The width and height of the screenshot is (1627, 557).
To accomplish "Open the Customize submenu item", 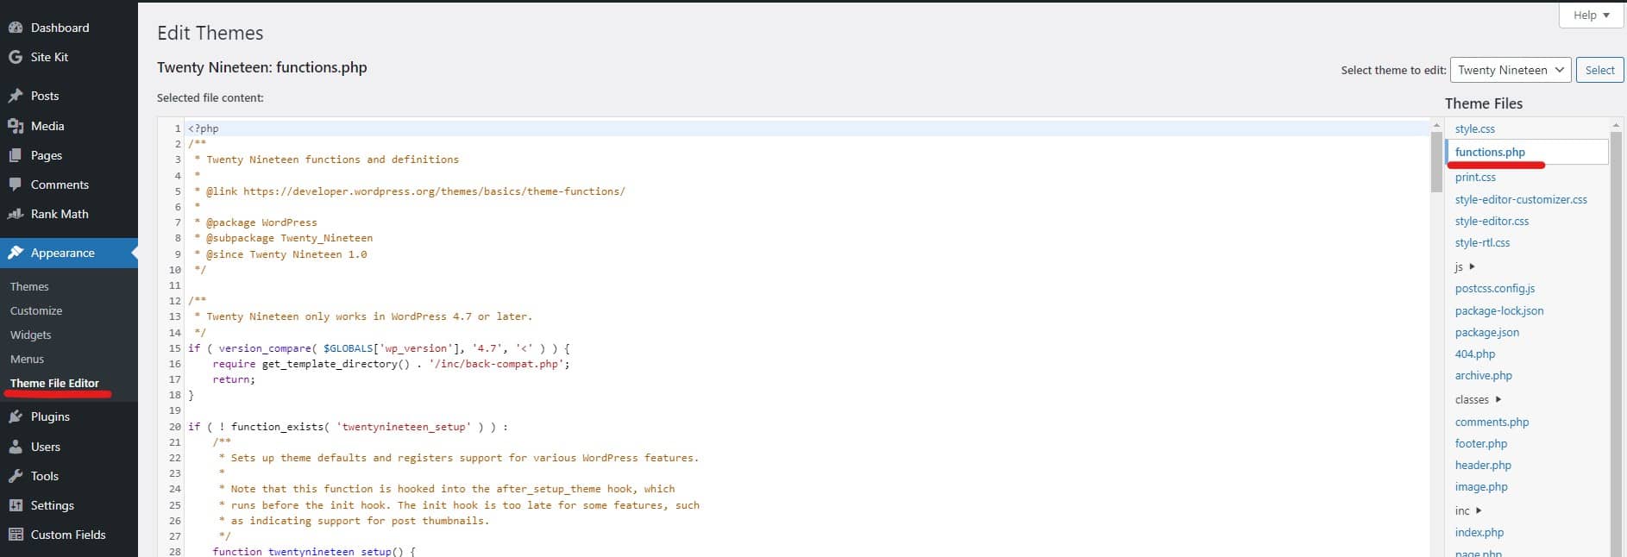I will (x=36, y=310).
